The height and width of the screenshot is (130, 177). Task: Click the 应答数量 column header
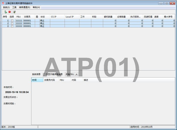point(123,17)
